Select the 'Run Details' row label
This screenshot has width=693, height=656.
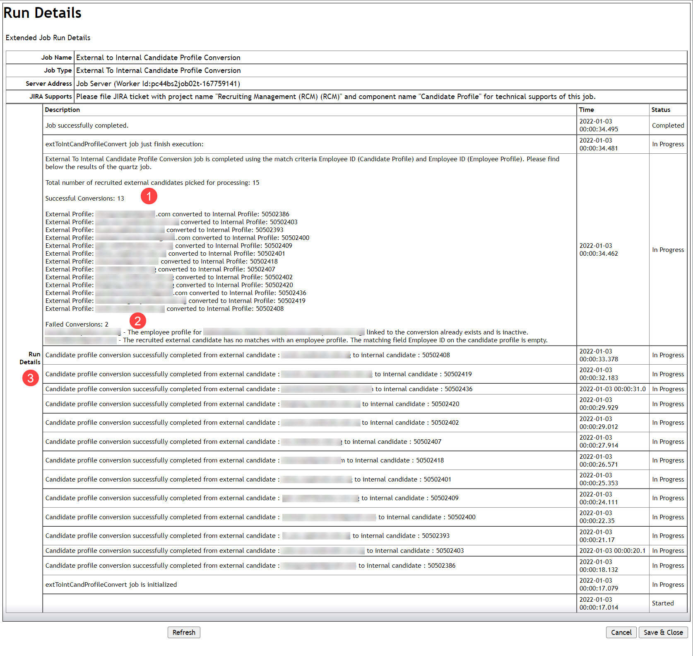tap(30, 358)
